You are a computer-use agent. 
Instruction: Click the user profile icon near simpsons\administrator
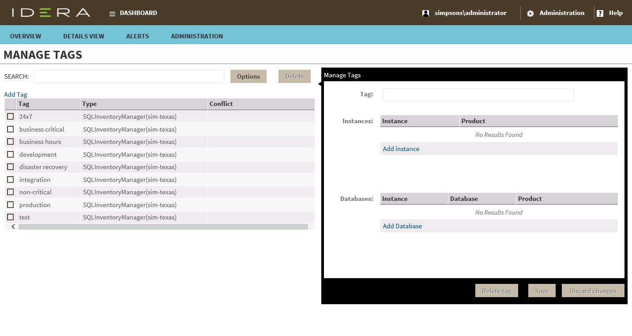pos(425,13)
